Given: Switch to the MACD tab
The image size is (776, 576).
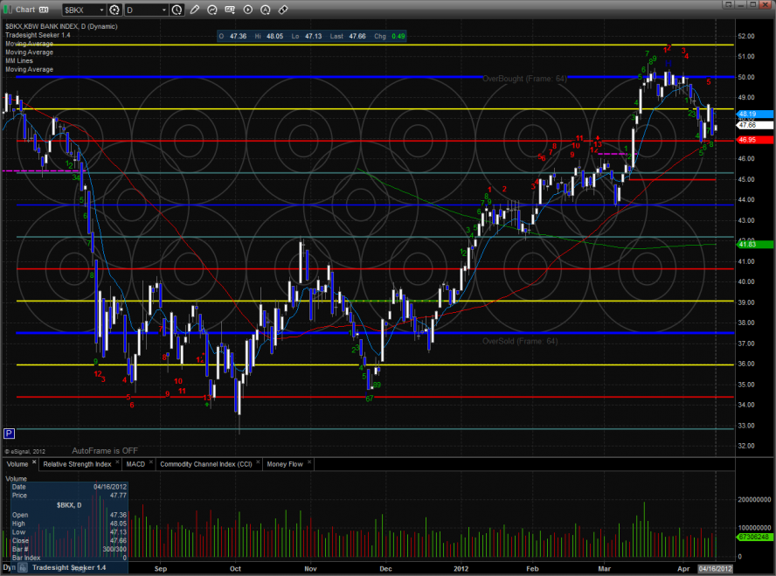Looking at the screenshot, I should point(135,464).
